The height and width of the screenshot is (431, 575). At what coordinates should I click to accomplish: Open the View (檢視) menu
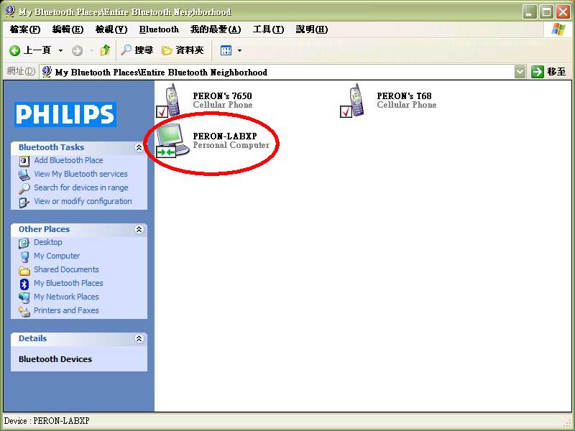coord(111,29)
